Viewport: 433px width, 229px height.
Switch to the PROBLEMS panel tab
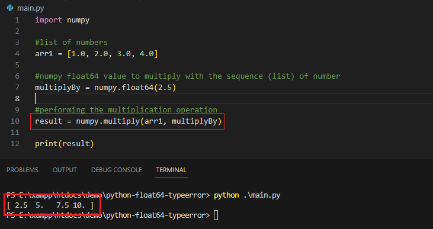click(23, 170)
